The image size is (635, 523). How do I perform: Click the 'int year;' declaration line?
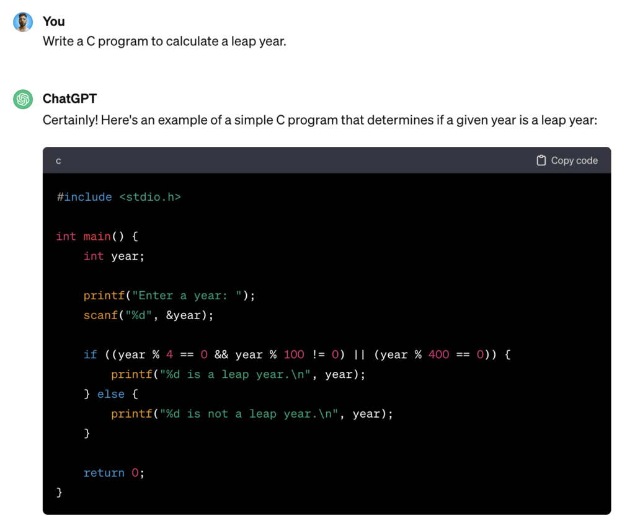pos(114,256)
